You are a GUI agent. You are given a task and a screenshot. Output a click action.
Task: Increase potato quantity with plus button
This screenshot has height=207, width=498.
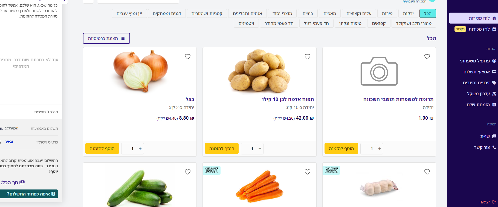click(260, 149)
